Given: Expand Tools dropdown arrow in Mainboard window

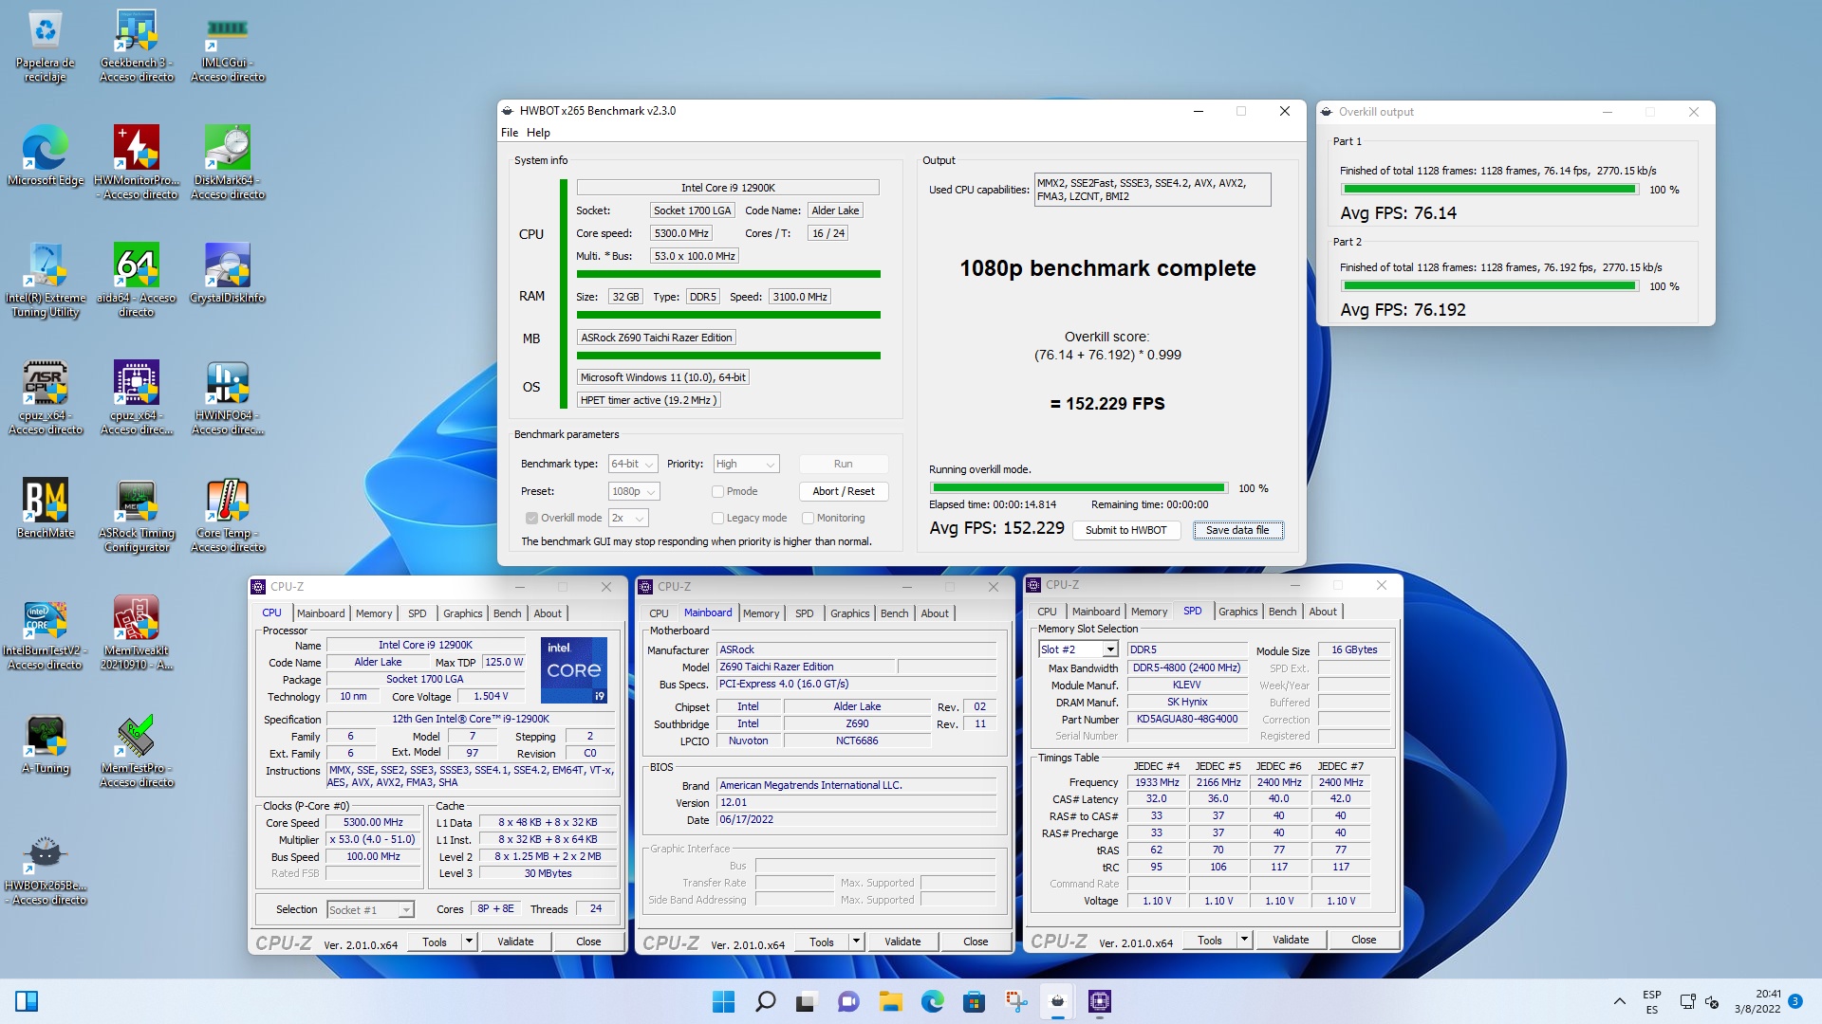Looking at the screenshot, I should click(856, 942).
